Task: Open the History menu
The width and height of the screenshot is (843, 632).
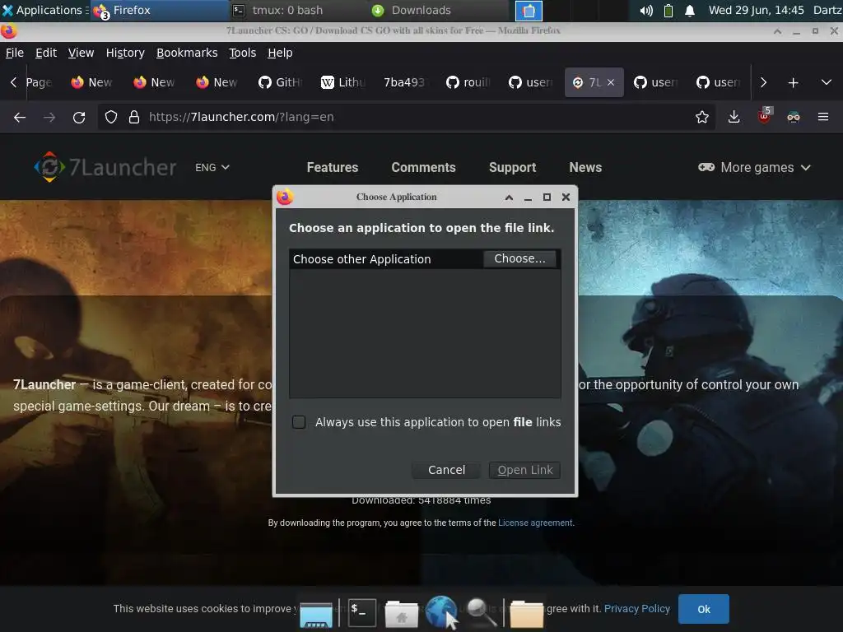Action: coord(125,53)
